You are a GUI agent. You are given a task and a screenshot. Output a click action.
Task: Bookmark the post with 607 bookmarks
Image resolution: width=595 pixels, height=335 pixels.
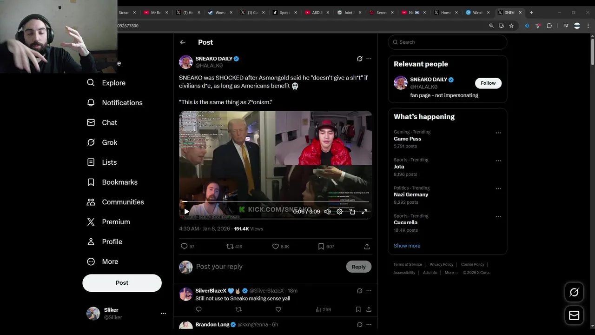tap(326, 247)
